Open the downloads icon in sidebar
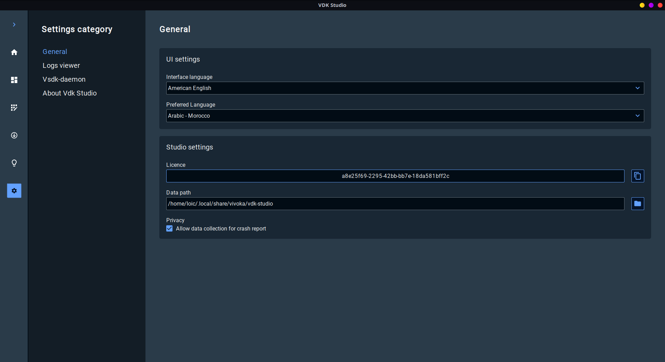Viewport: 665px width, 362px height. click(x=14, y=135)
